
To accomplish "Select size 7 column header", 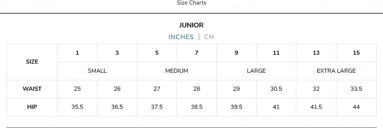I will tap(197, 53).
